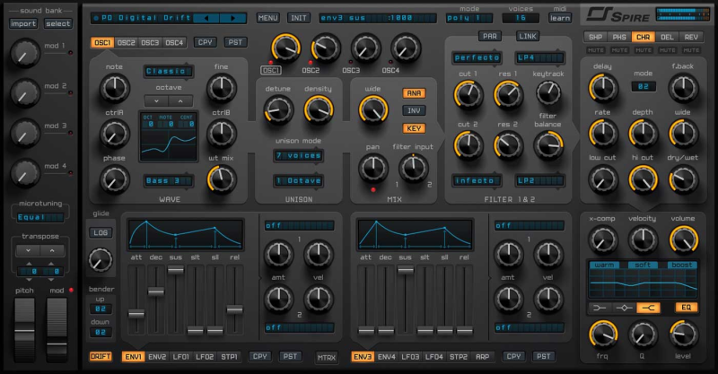The height and width of the screenshot is (374, 718).
Task: Switch to the LFO1 tab
Action: (x=181, y=357)
